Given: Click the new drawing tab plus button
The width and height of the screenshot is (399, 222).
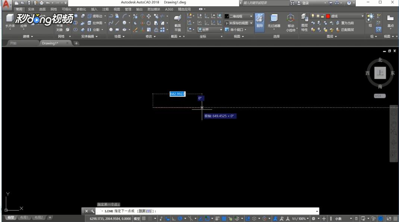Looking at the screenshot, I should click(x=76, y=43).
